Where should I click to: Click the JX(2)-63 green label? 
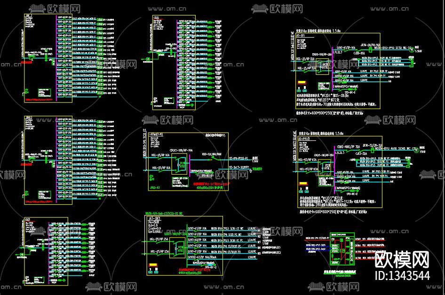(x=154, y=187)
